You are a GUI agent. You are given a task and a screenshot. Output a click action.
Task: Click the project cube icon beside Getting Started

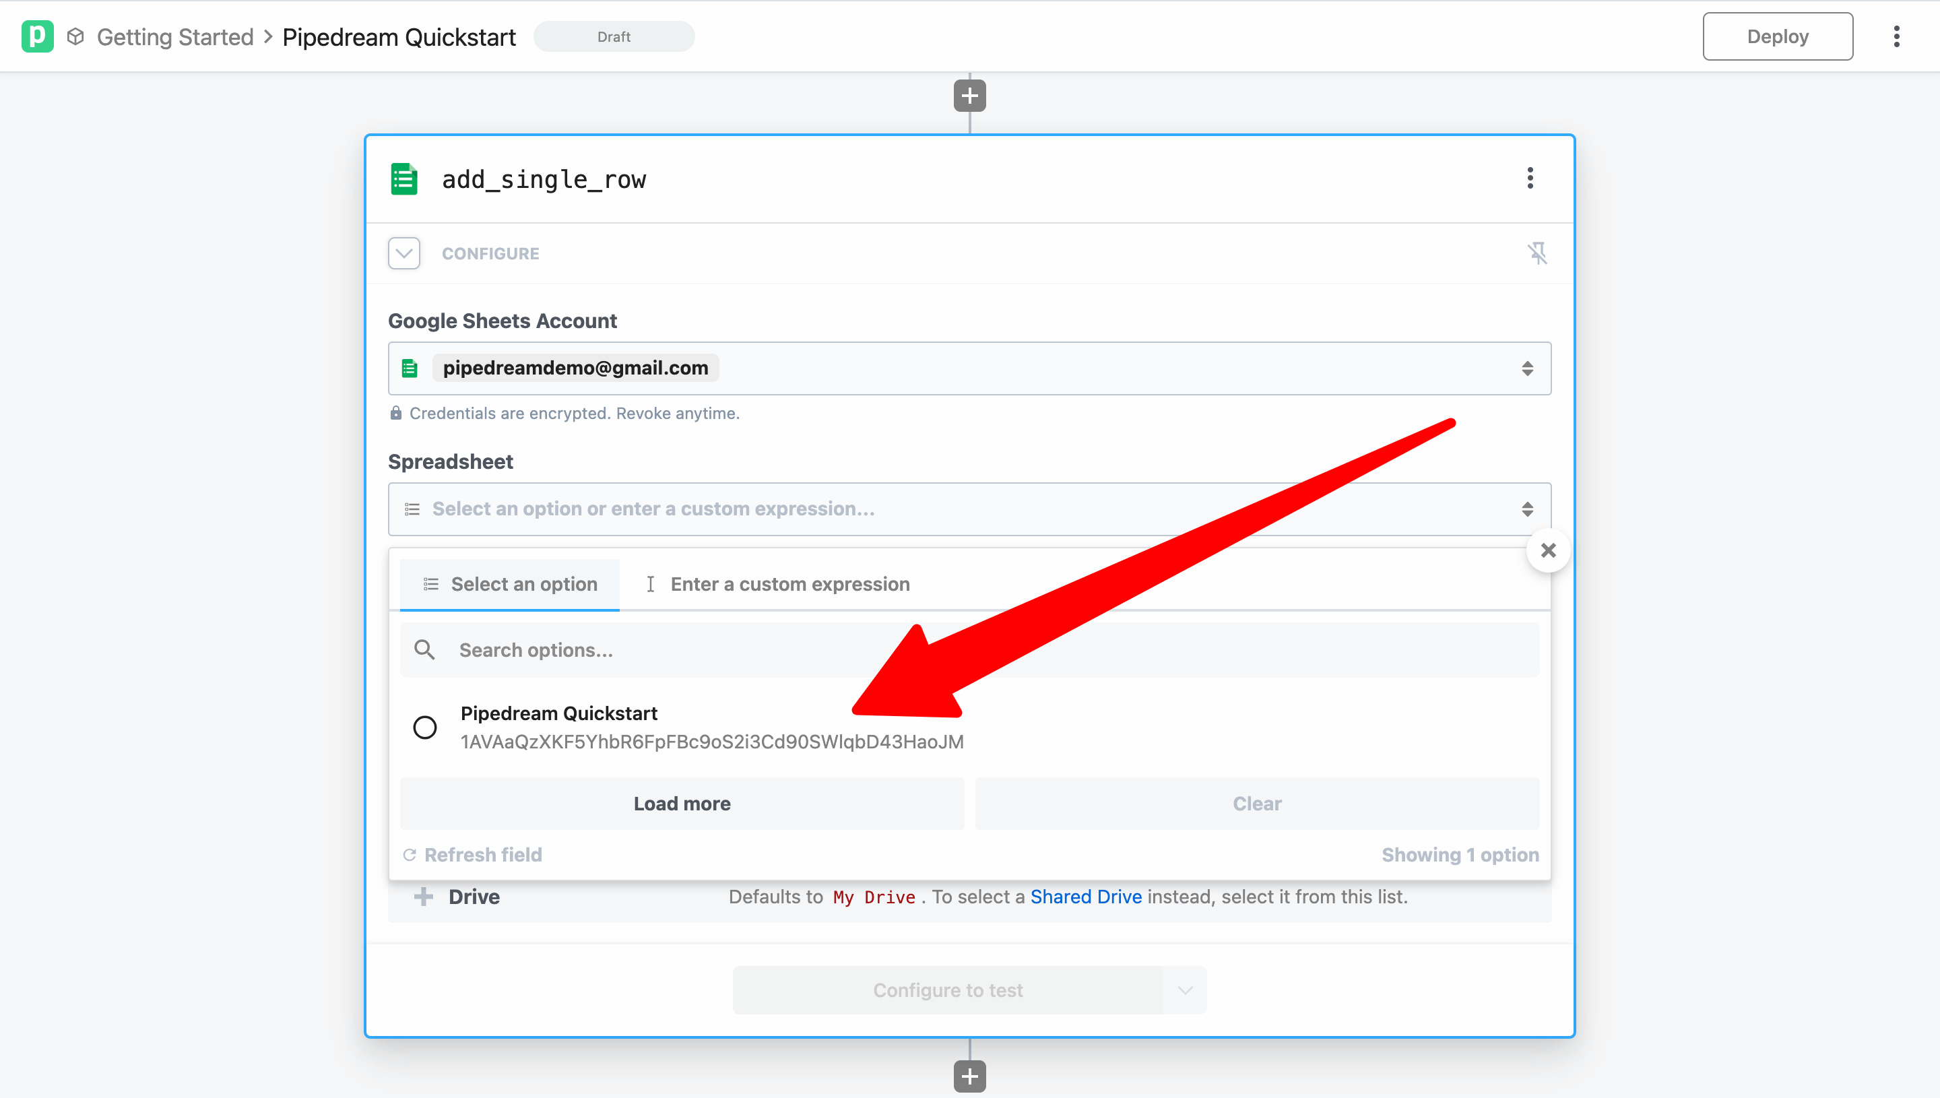tap(75, 36)
